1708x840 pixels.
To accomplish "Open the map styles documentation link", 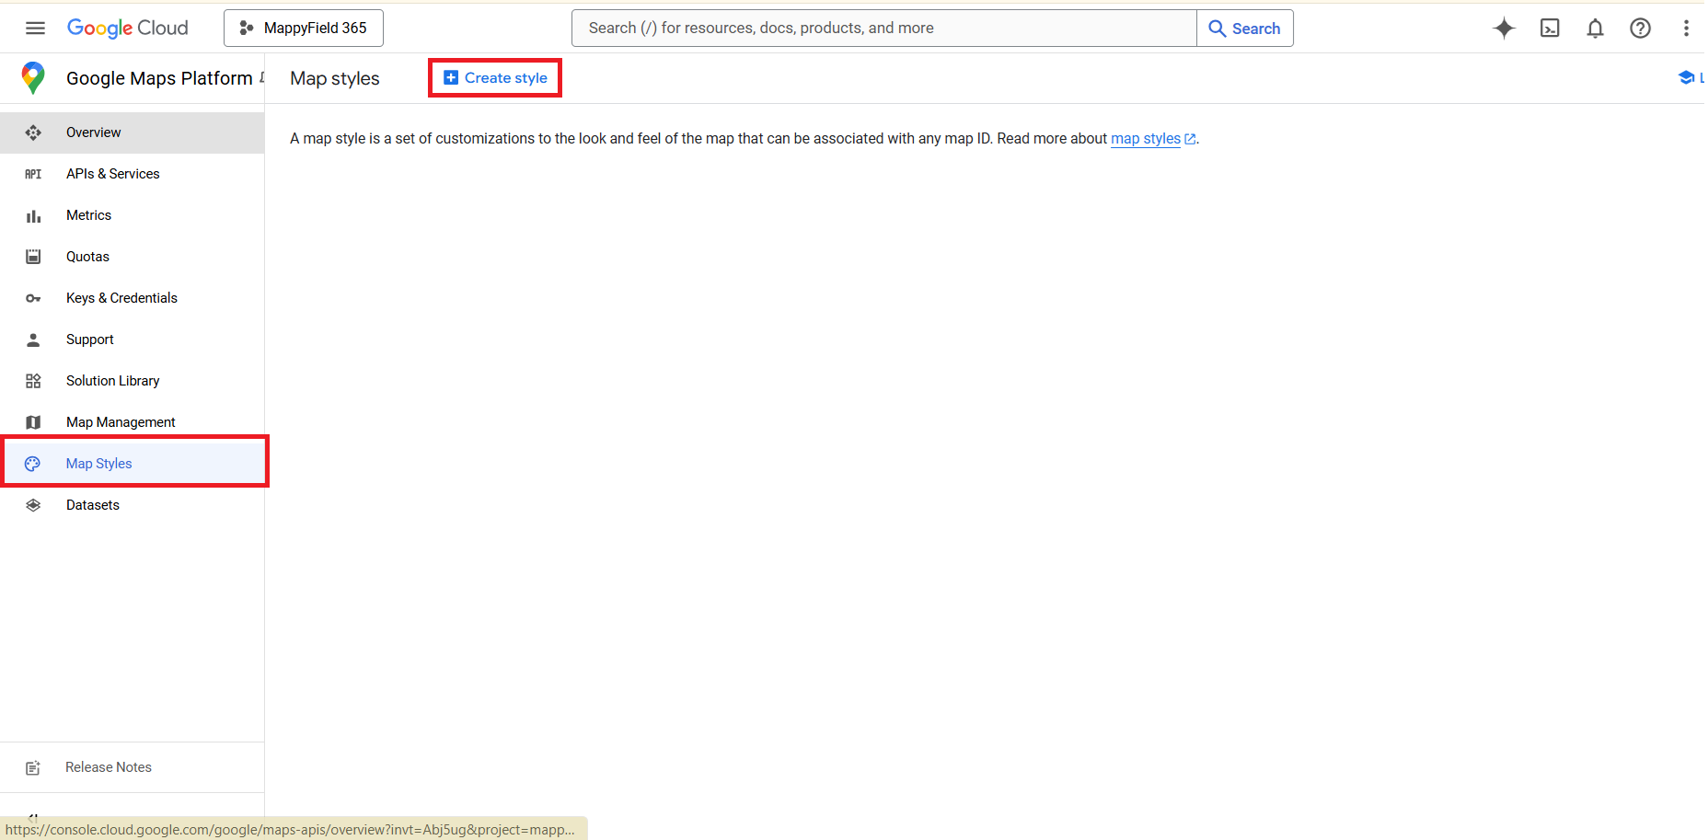I will tap(1145, 139).
